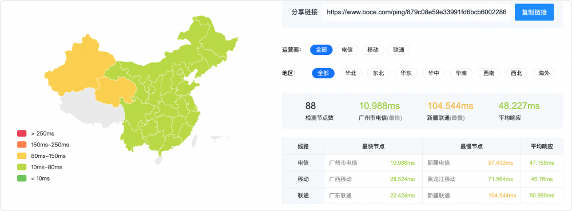
Task: Select the share link URL field
Action: click(x=416, y=13)
